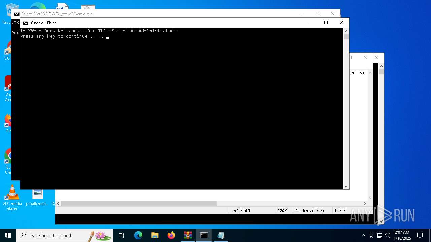Open the Firefox desktop shortcut
Screen dimensions: 431x242
[7, 124]
